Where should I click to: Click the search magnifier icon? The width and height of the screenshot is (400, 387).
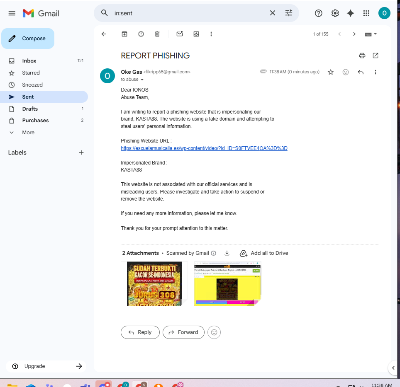[104, 13]
